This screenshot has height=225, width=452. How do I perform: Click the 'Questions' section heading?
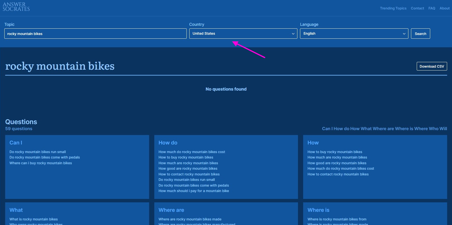point(21,122)
